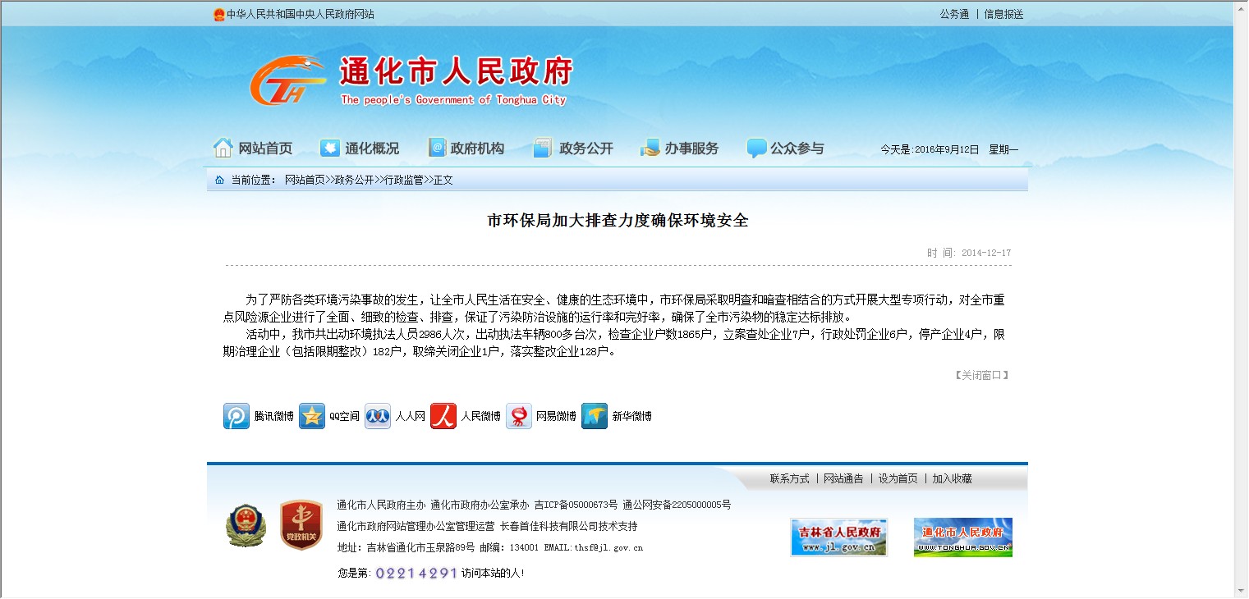Screen dimensions: 1249x599
Task: Open the 政务公开 navigation menu item
Action: point(573,149)
